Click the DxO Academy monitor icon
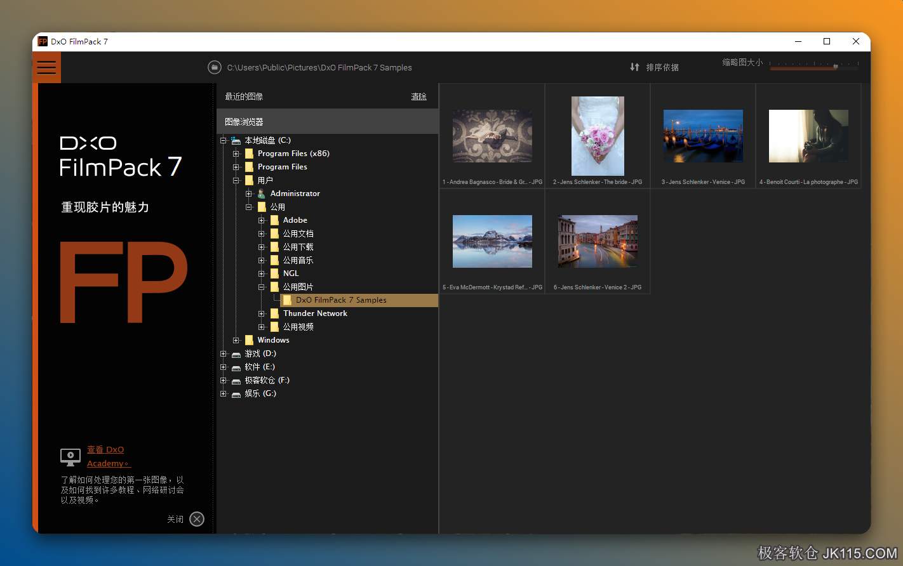The height and width of the screenshot is (566, 903). tap(70, 456)
